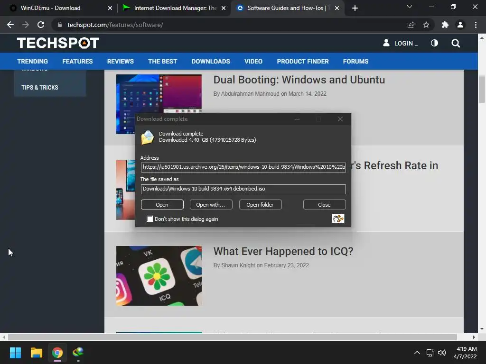Click the scroll right arrow

click(x=474, y=337)
